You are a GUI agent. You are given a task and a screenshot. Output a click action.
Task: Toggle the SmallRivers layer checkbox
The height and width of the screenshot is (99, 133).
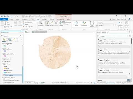(4, 49)
